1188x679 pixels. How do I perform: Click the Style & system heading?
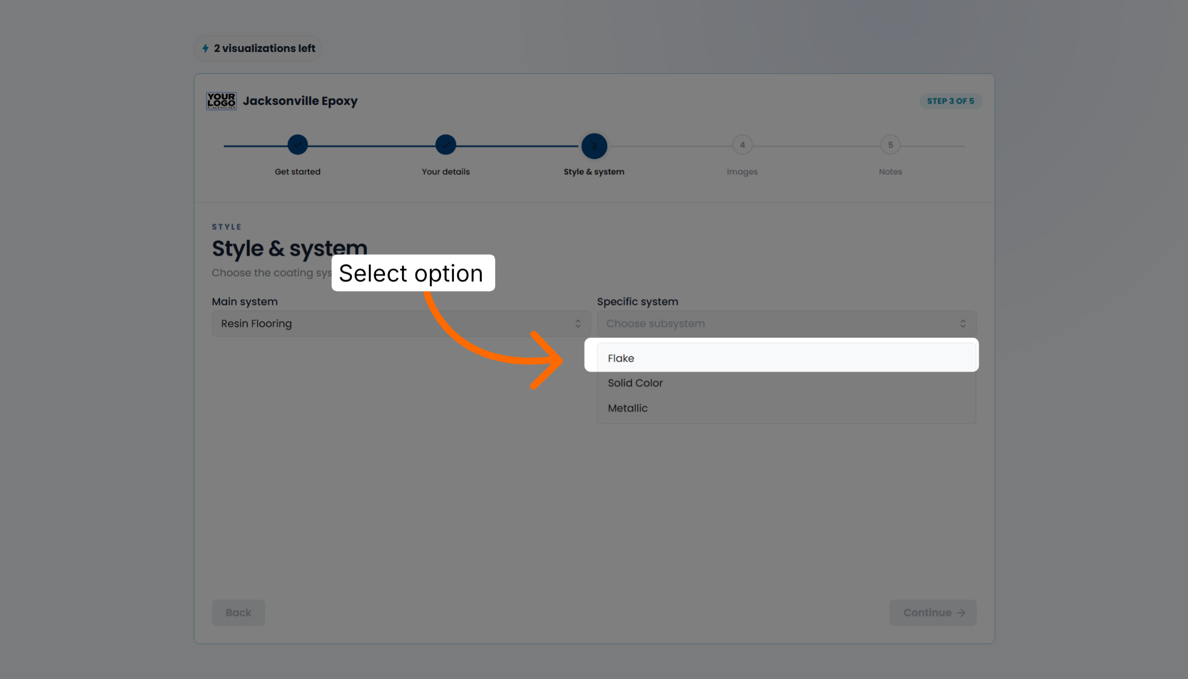click(x=290, y=248)
